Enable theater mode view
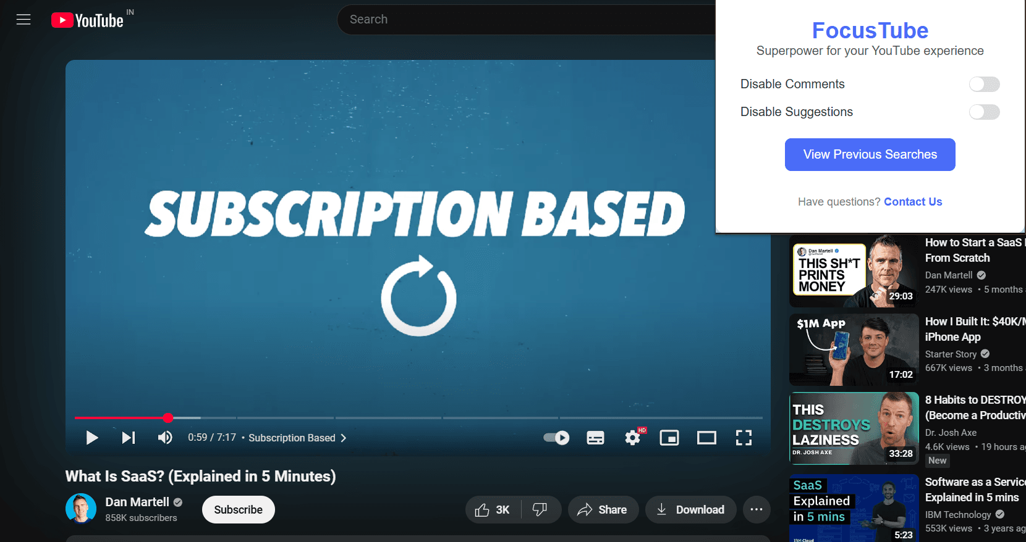 (x=706, y=438)
